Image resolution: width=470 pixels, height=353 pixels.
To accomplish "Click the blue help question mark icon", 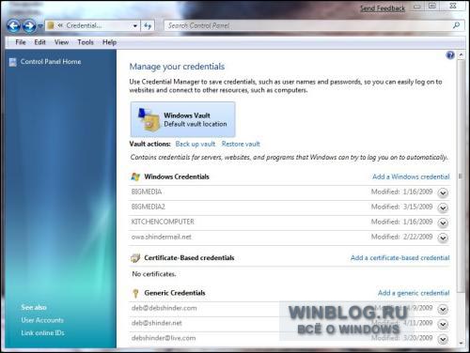I will tap(450, 55).
